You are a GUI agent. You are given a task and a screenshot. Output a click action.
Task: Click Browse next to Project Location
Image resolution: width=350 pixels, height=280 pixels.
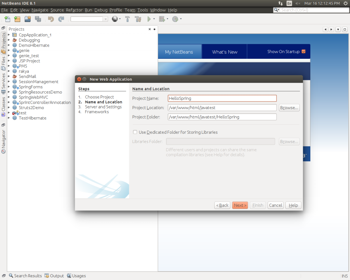pos(289,108)
